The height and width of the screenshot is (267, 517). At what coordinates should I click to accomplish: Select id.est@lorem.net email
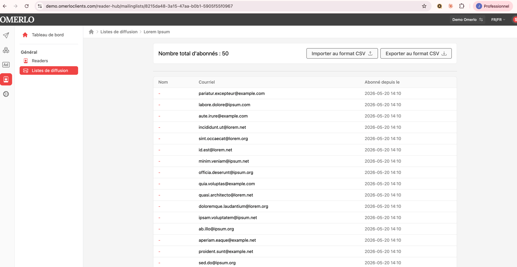click(x=215, y=150)
